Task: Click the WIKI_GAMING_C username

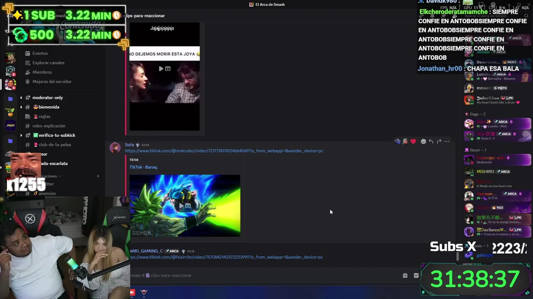Action: tap(147, 251)
